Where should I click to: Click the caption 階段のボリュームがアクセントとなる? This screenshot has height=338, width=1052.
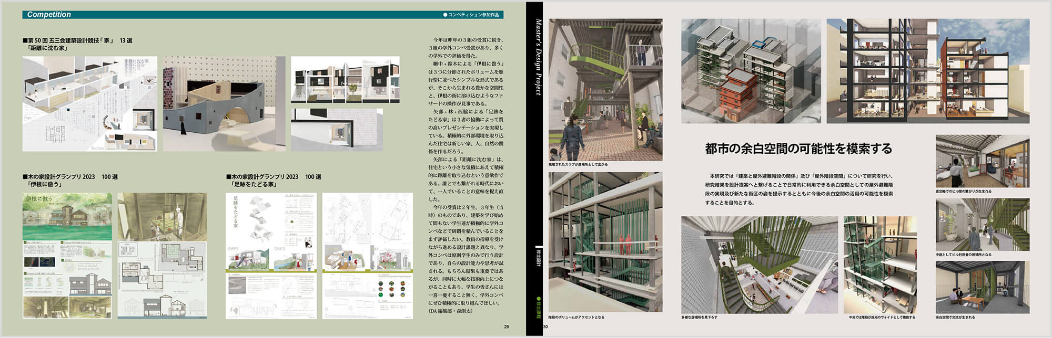click(x=576, y=318)
